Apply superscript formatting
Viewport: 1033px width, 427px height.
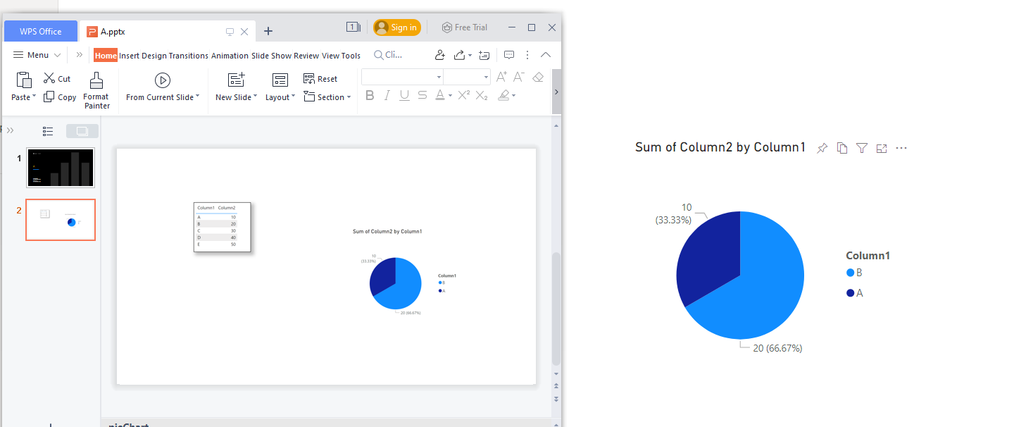pos(463,95)
